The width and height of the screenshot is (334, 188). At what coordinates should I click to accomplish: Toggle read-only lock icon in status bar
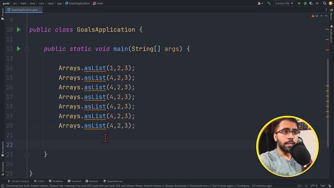coord(330,186)
